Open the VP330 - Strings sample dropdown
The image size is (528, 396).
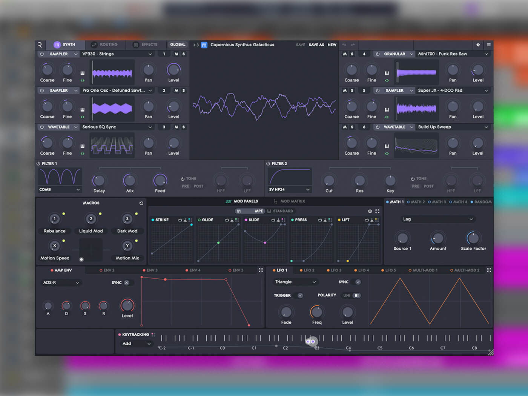[x=117, y=54]
